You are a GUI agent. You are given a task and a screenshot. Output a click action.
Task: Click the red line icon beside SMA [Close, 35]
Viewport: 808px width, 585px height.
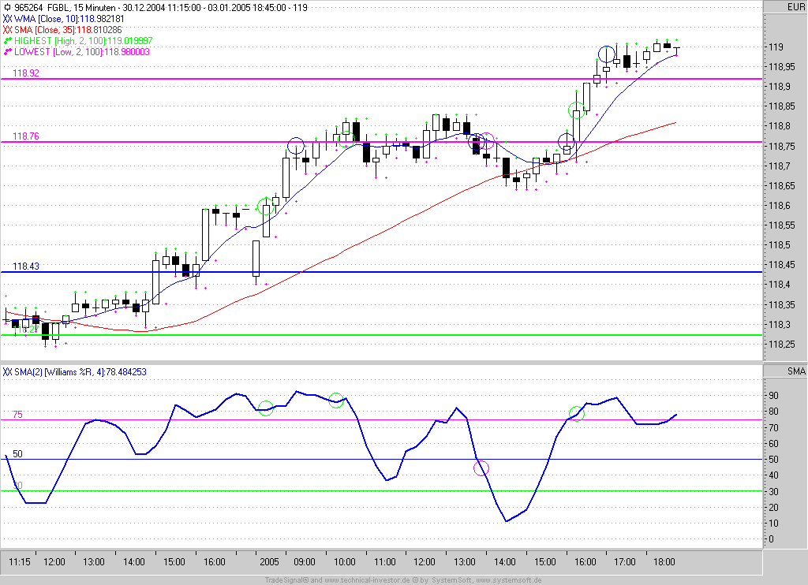click(x=7, y=30)
